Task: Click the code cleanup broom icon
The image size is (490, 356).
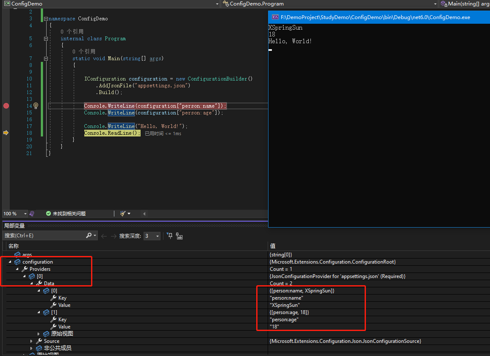Action: [x=123, y=214]
